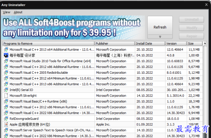This screenshot has height=138, width=211.
Task: Click install date 01.09.2022
Action: click(144, 125)
